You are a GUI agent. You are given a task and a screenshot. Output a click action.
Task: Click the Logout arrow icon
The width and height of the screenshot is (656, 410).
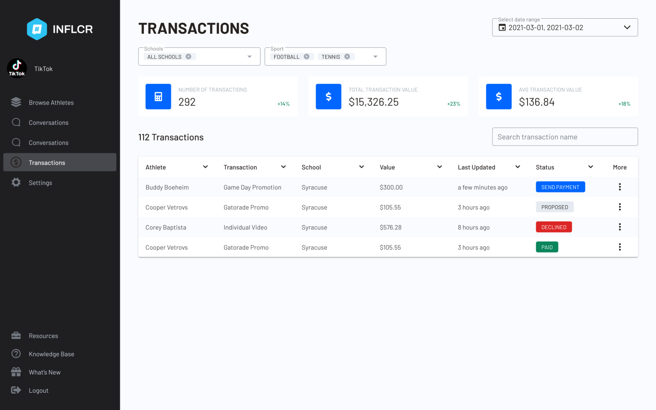pos(16,390)
